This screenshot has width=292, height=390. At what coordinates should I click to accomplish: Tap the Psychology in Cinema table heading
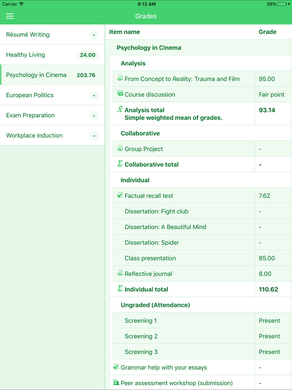[x=149, y=48]
